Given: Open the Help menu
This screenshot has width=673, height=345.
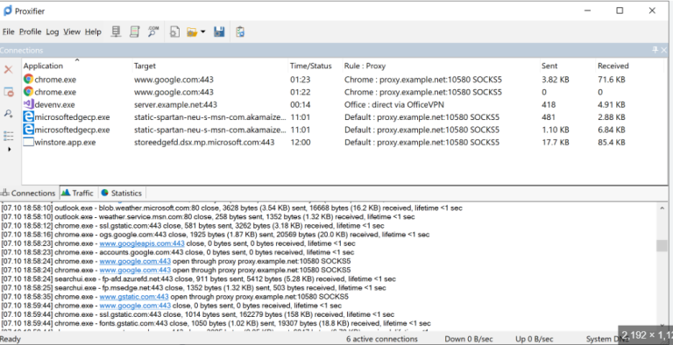Looking at the screenshot, I should (93, 32).
